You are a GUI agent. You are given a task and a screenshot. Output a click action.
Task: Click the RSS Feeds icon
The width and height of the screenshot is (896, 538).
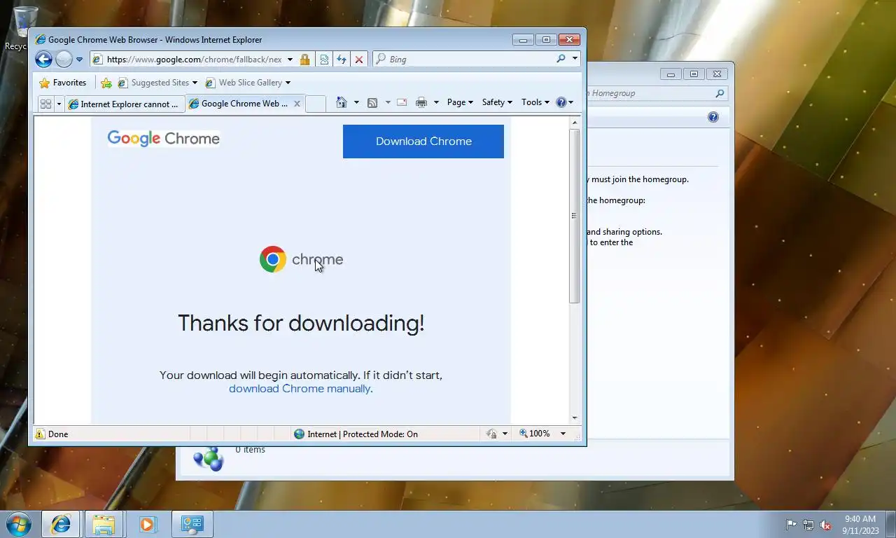372,102
